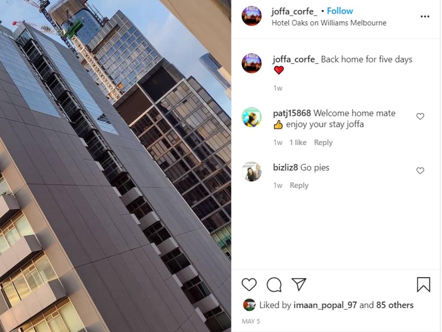Viewport: 442px width, 332px height.
Task: View the 1 like on patj15868's comment
Action: (x=298, y=142)
